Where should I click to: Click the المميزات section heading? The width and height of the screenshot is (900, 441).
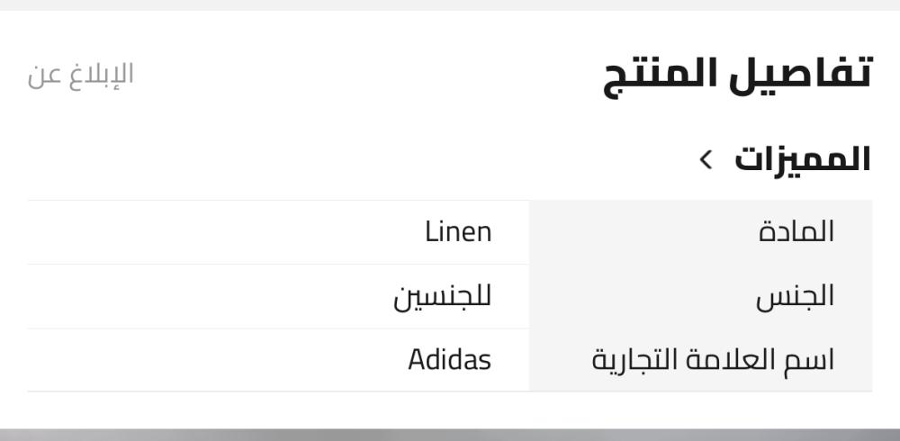click(803, 159)
